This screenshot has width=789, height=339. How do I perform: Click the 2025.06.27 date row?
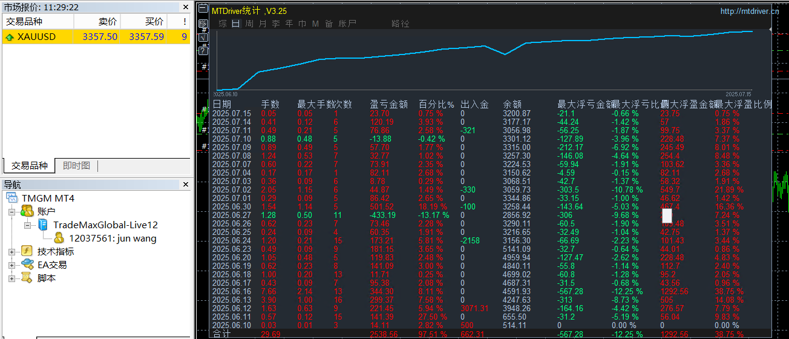pos(232,215)
